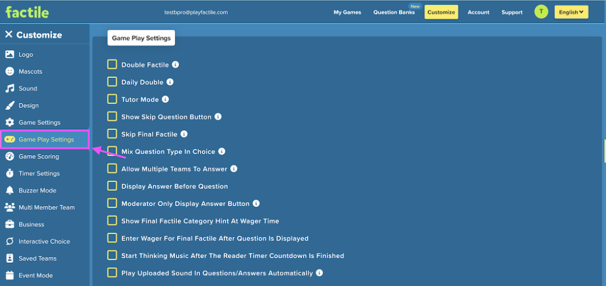Click the Mascots smiley icon
606x286 pixels.
point(10,71)
